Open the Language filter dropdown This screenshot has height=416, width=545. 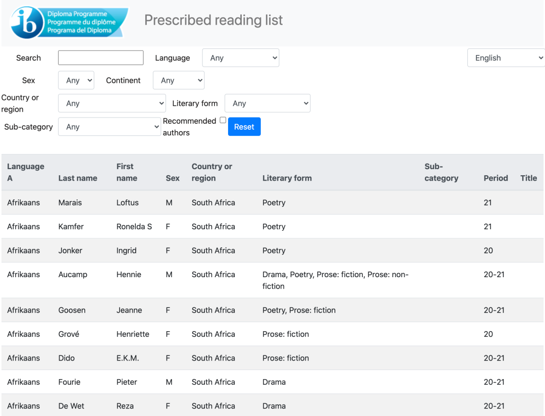(241, 58)
